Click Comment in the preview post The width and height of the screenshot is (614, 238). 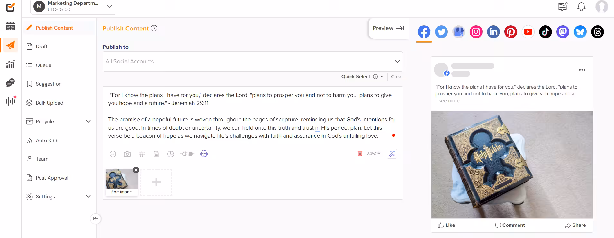(x=510, y=225)
